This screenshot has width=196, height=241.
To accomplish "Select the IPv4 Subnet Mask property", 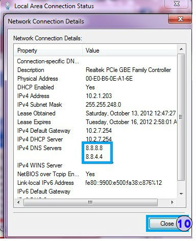I will click(39, 105).
